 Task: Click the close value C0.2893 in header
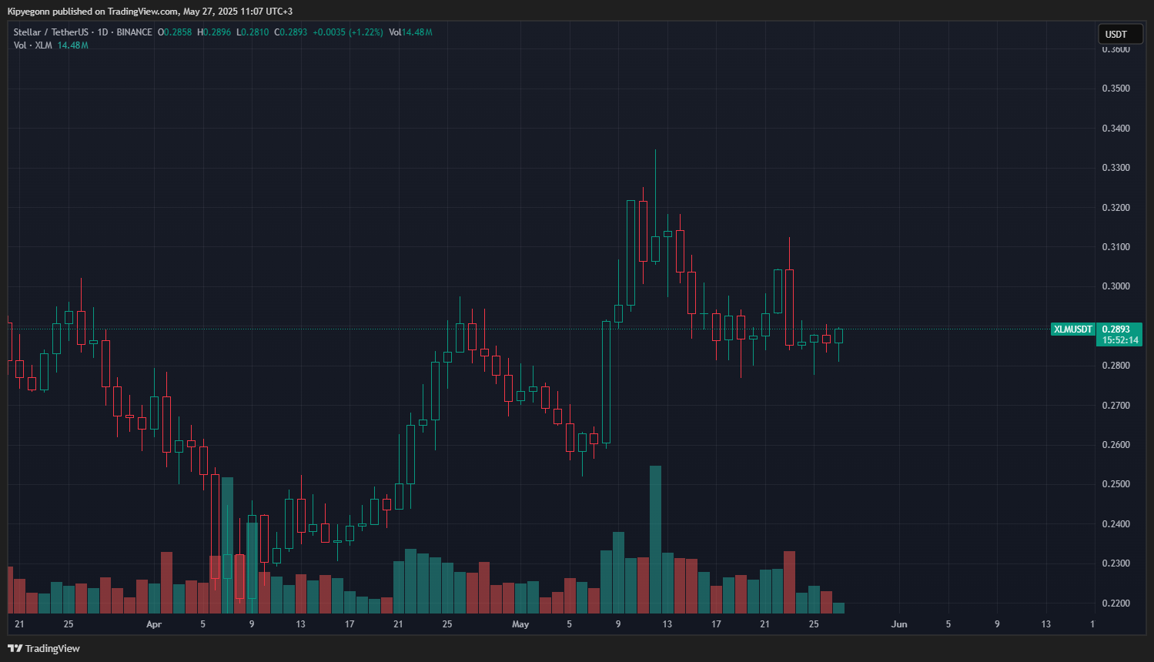point(291,32)
